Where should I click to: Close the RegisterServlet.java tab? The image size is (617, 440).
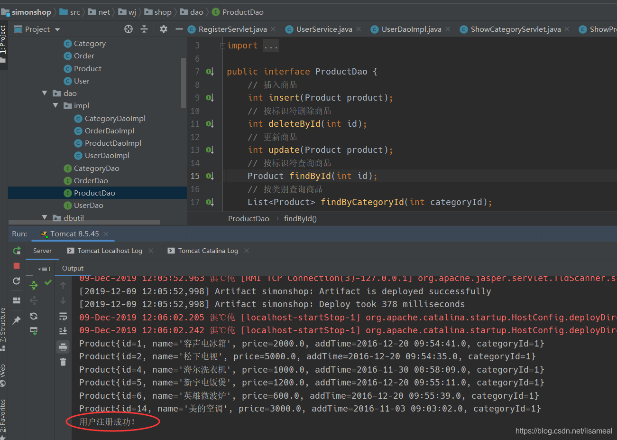coord(273,29)
